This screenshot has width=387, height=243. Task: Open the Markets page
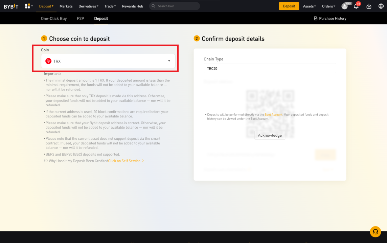click(x=66, y=6)
